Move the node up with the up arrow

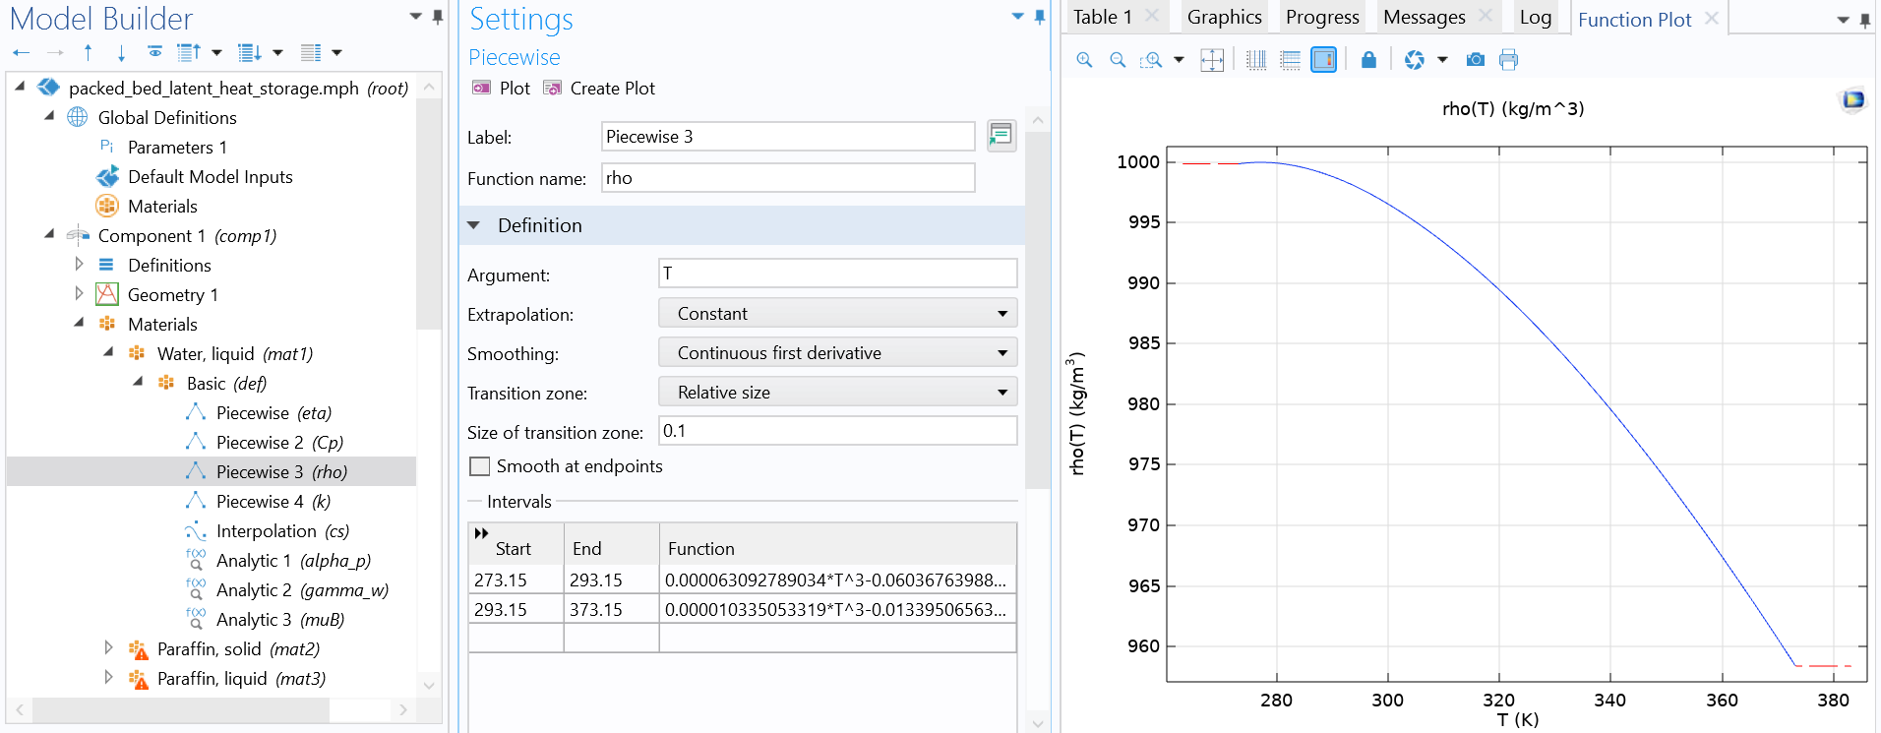pos(89,52)
